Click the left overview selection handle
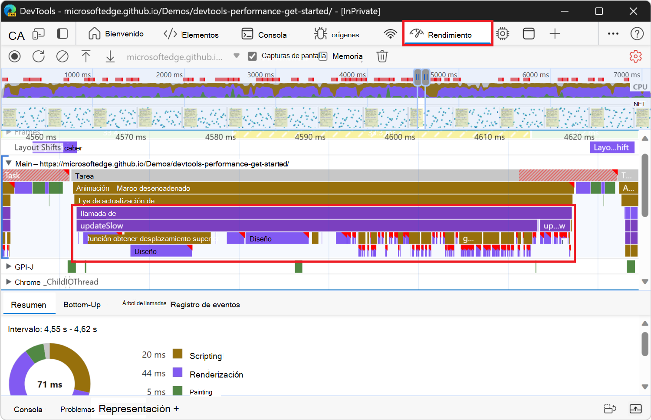Screen dimensions: 651x420 coord(418,77)
